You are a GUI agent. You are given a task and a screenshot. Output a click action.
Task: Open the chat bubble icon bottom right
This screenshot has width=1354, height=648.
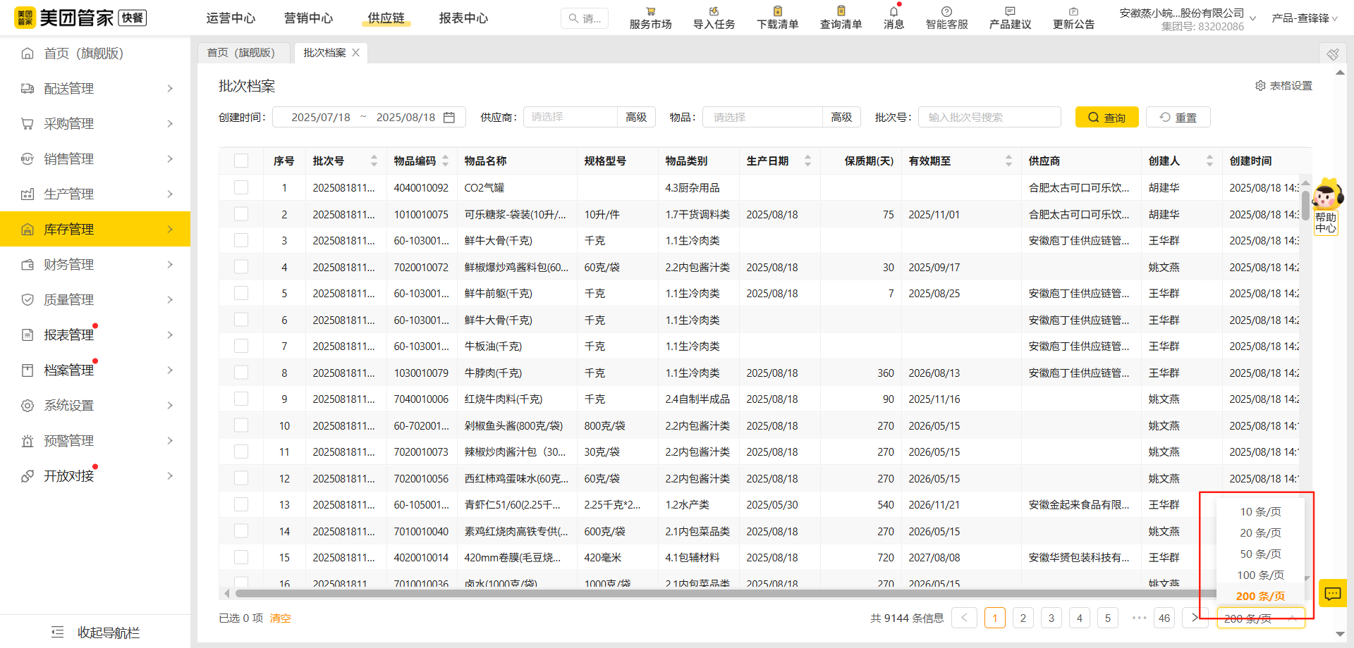click(1332, 593)
